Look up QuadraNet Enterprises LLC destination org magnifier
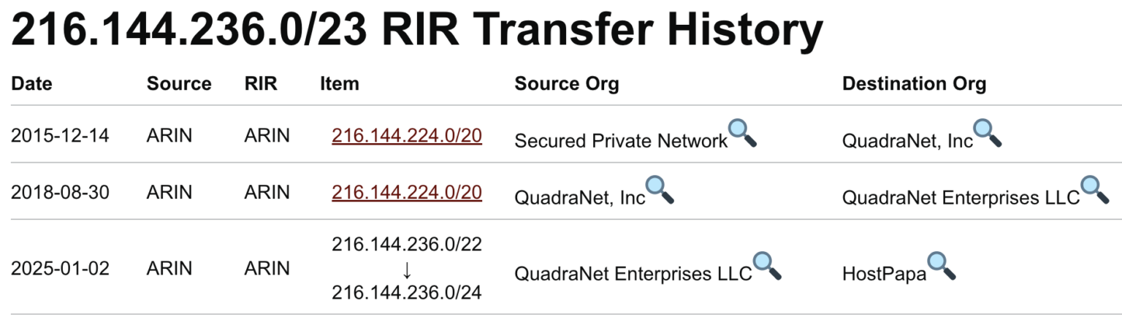 (1095, 190)
